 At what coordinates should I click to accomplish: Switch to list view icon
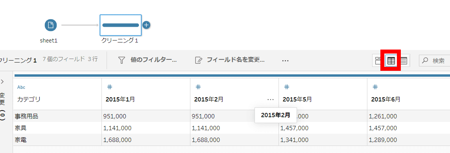tap(404, 61)
